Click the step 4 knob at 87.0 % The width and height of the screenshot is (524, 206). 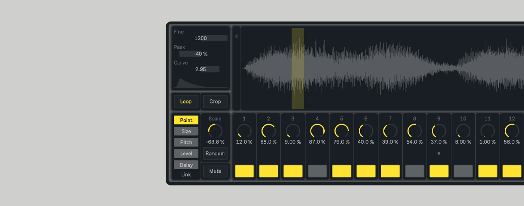[x=317, y=131]
